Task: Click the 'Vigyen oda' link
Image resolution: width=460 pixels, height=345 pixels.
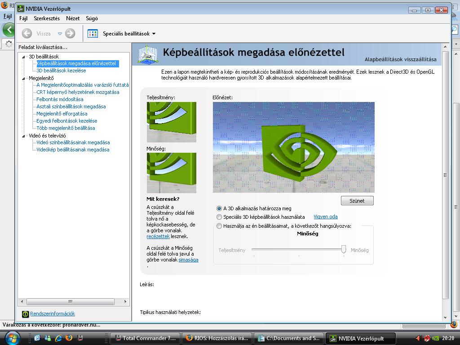Action: click(326, 217)
